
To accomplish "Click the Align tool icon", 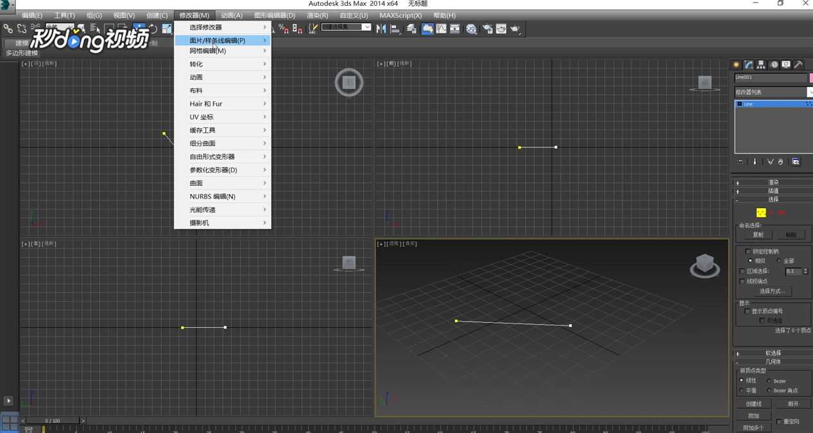I will tap(395, 29).
